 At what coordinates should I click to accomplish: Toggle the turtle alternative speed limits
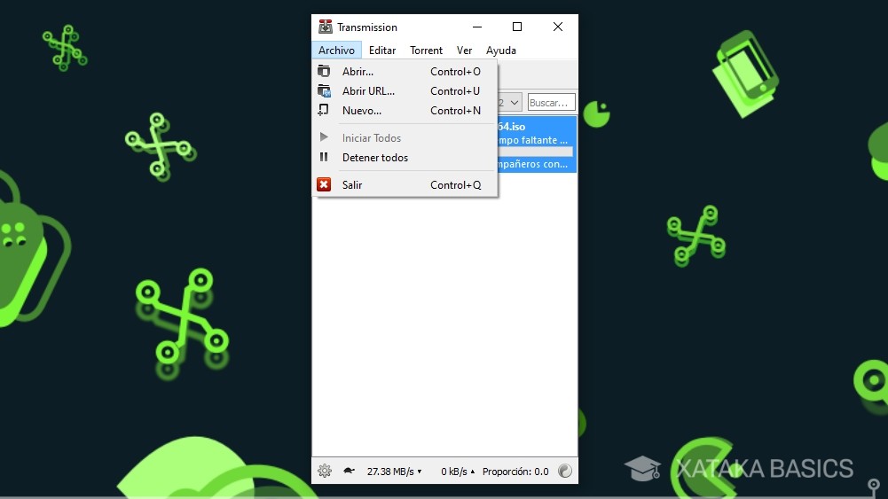tap(349, 472)
